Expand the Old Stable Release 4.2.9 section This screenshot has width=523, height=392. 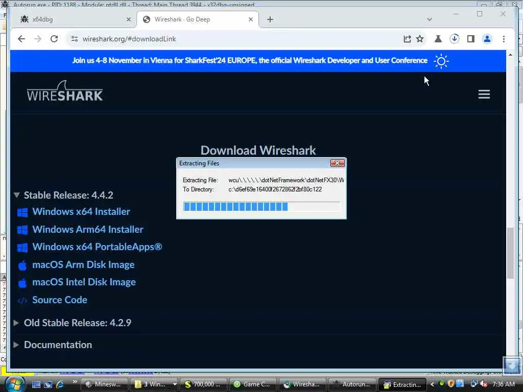(16, 323)
